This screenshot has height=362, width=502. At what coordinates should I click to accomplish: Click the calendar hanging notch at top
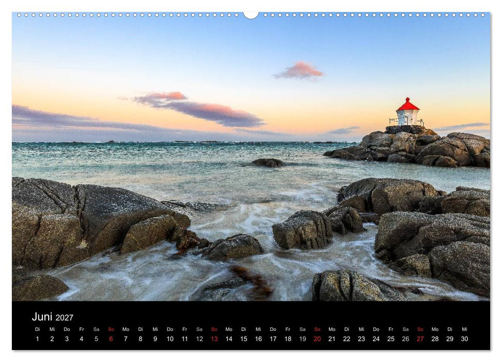[251, 14]
